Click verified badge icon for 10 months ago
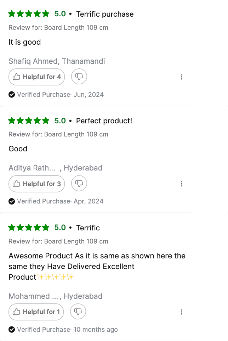 click(x=12, y=330)
